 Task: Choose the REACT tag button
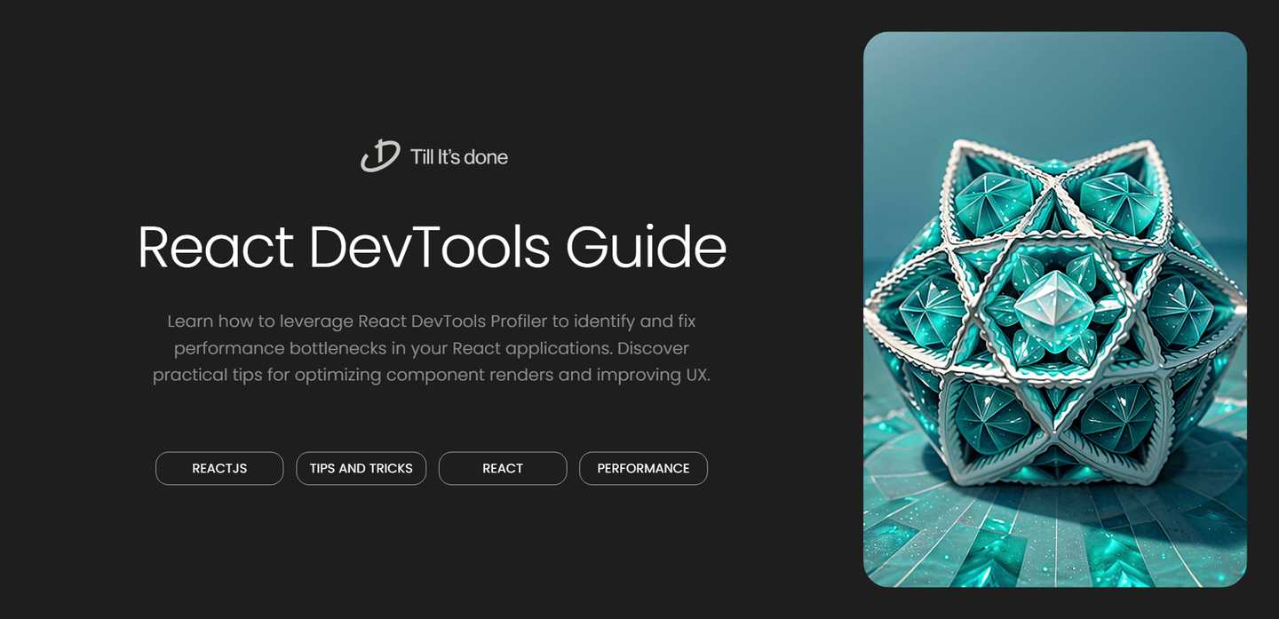tap(503, 468)
